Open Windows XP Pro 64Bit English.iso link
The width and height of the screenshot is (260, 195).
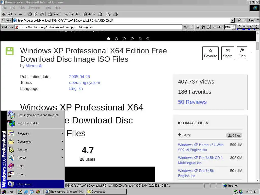click(196, 173)
